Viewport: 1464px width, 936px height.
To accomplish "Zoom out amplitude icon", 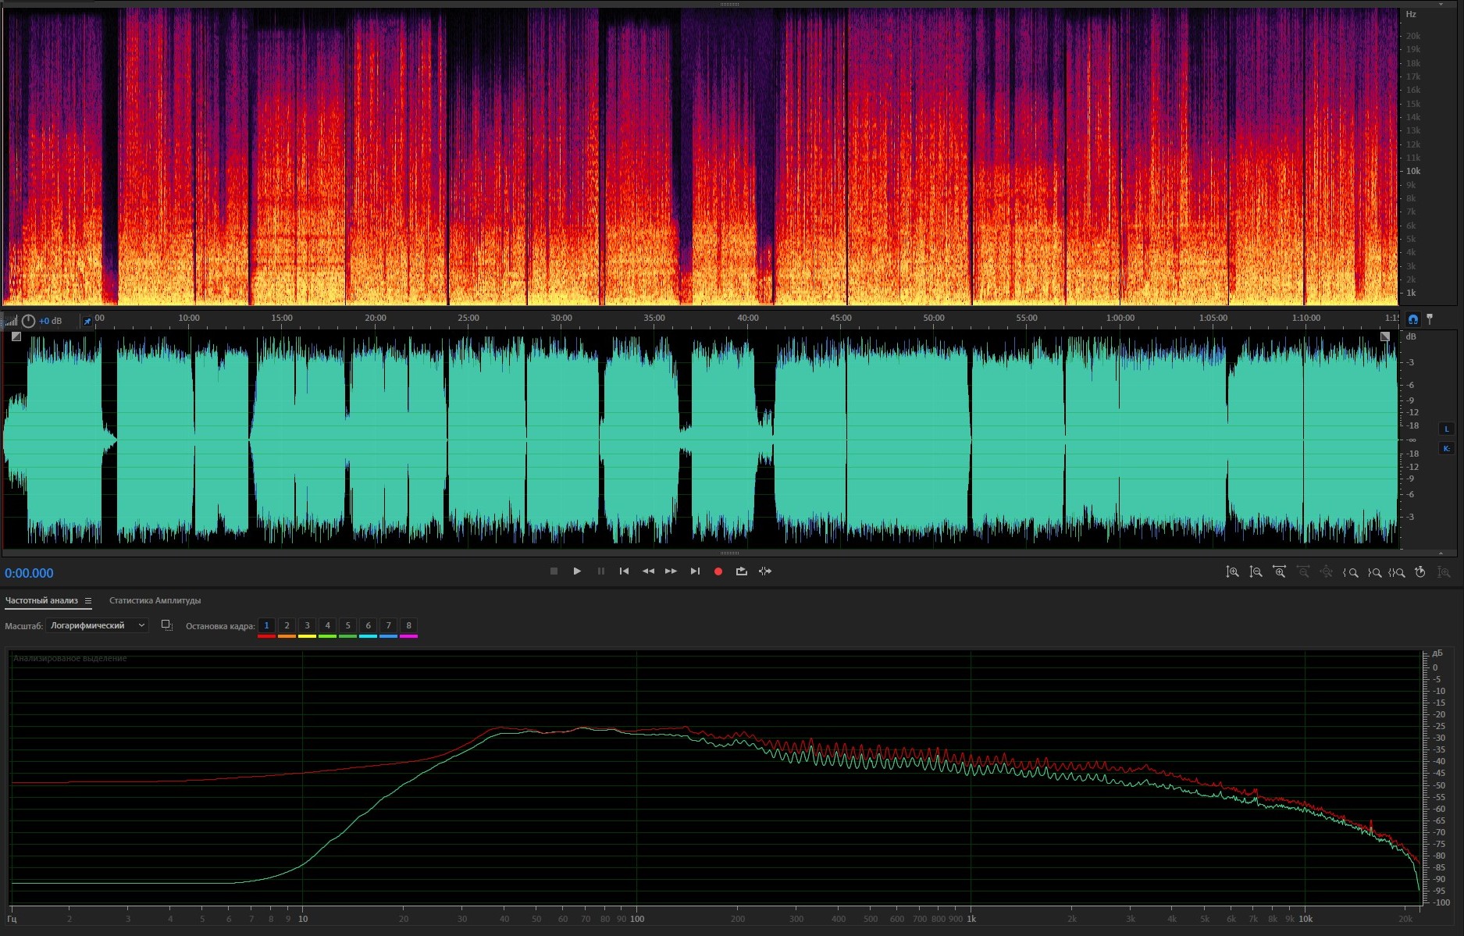I will point(1256,572).
